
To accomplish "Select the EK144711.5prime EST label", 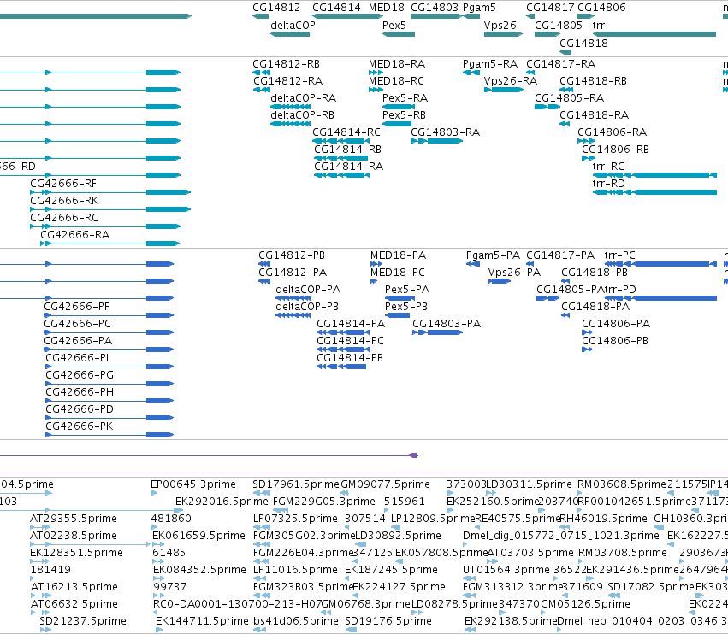I will pyautogui.click(x=202, y=621).
